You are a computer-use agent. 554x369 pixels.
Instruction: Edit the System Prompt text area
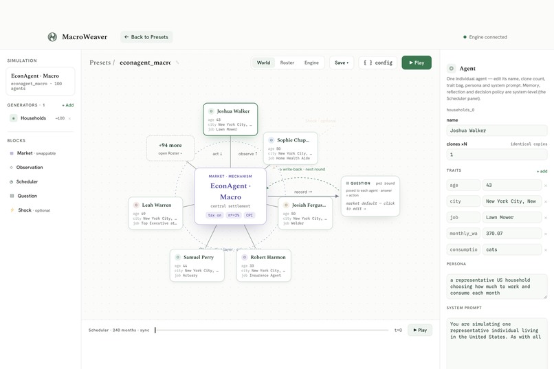click(x=497, y=343)
